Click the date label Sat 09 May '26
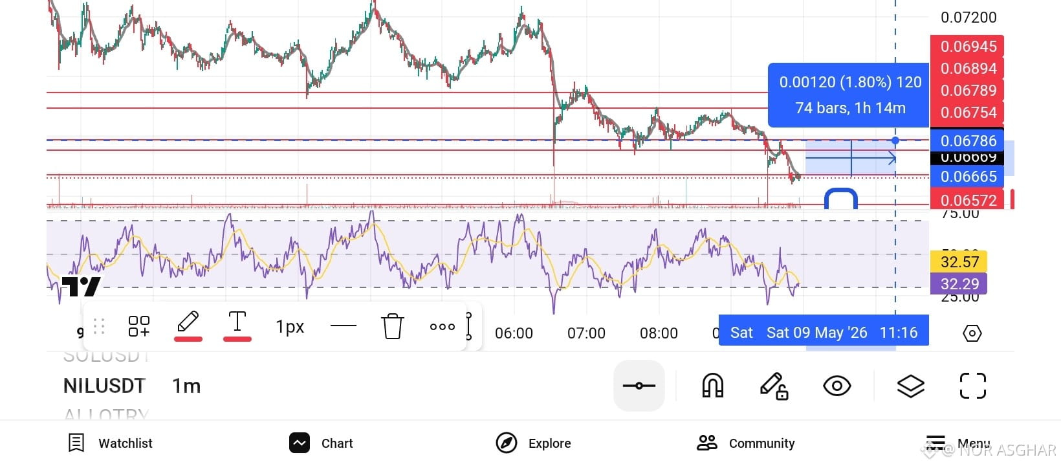 coord(816,333)
